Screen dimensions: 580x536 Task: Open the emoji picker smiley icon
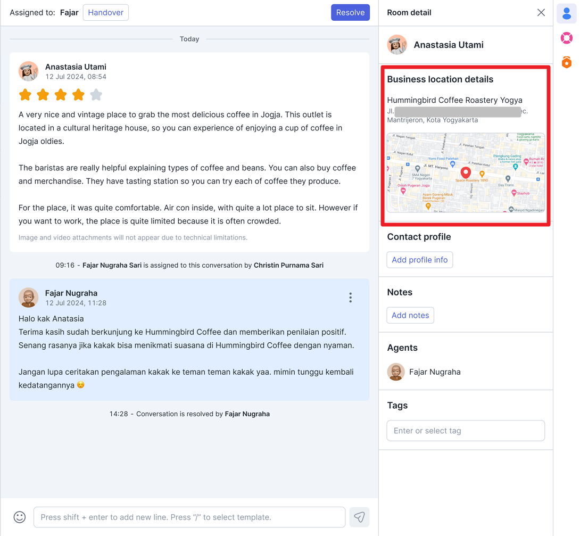point(20,517)
